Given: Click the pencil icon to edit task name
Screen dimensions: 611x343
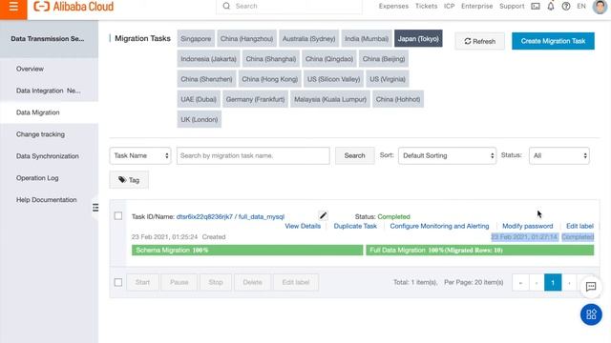Looking at the screenshot, I should point(323,215).
